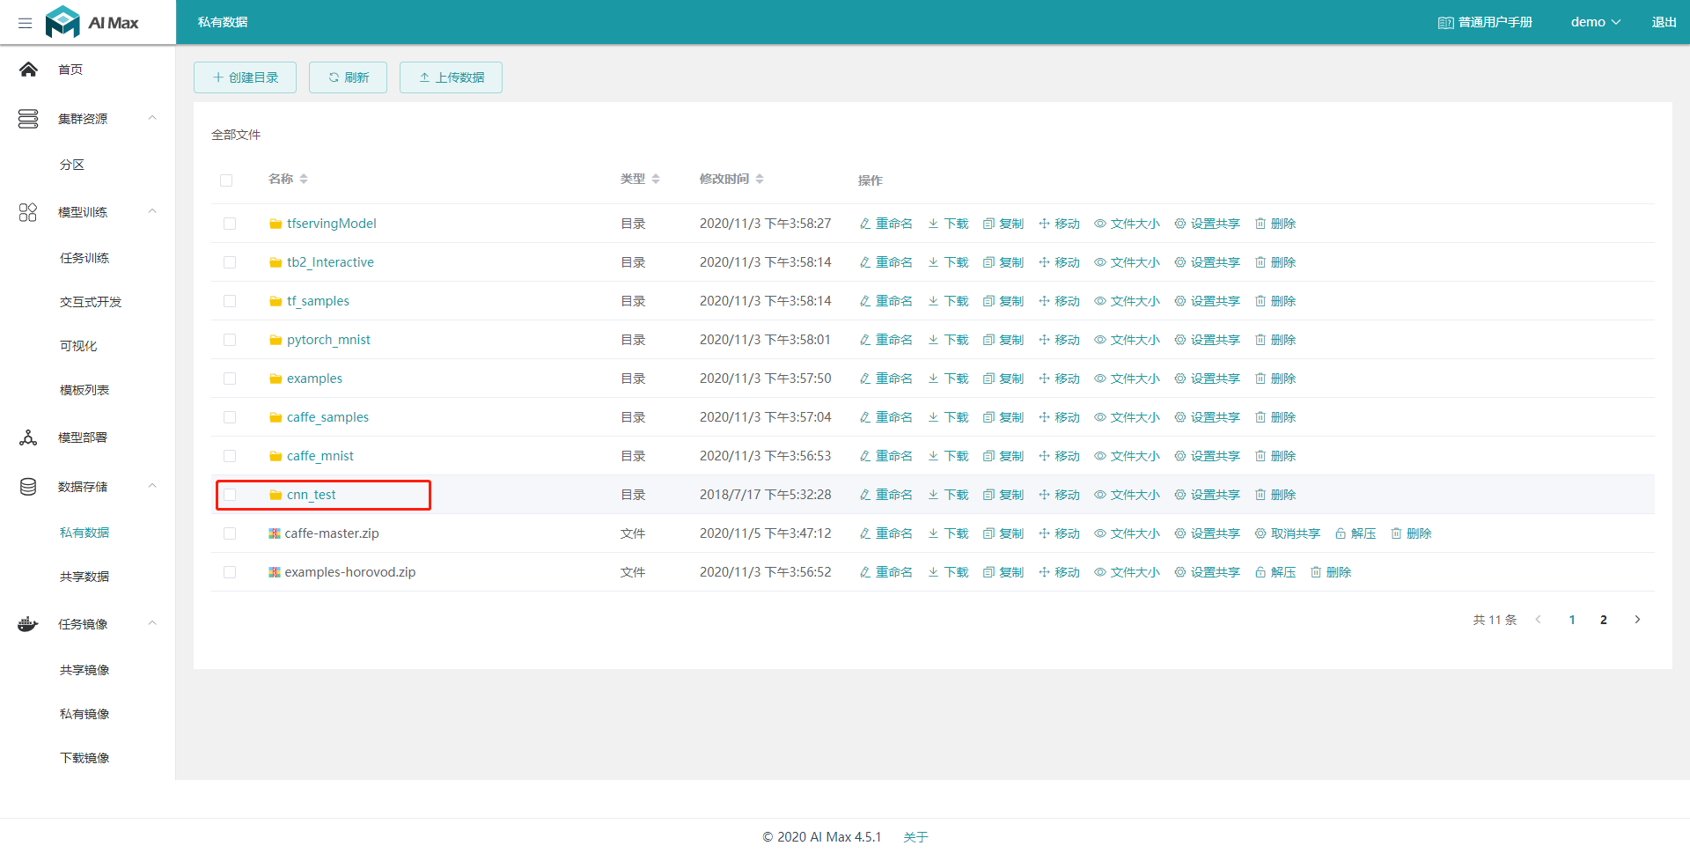Click the 上传数据 upload button

[451, 77]
